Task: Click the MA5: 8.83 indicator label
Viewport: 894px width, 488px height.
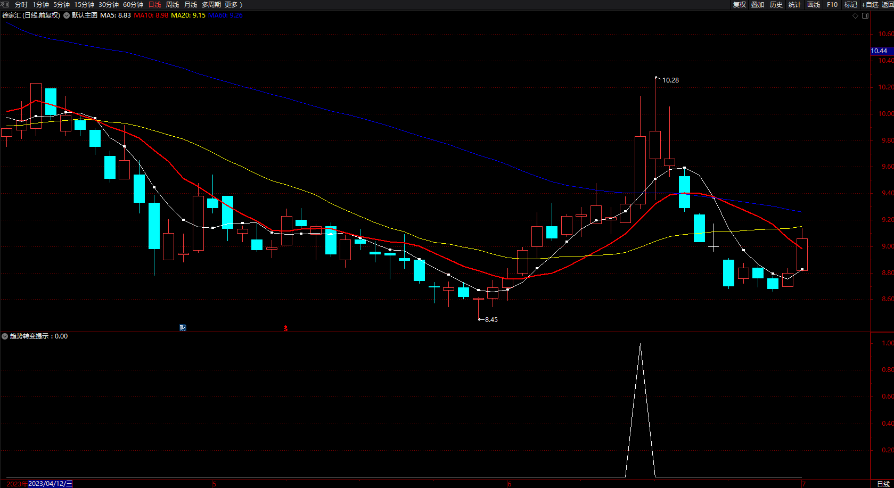Action: 116,15
